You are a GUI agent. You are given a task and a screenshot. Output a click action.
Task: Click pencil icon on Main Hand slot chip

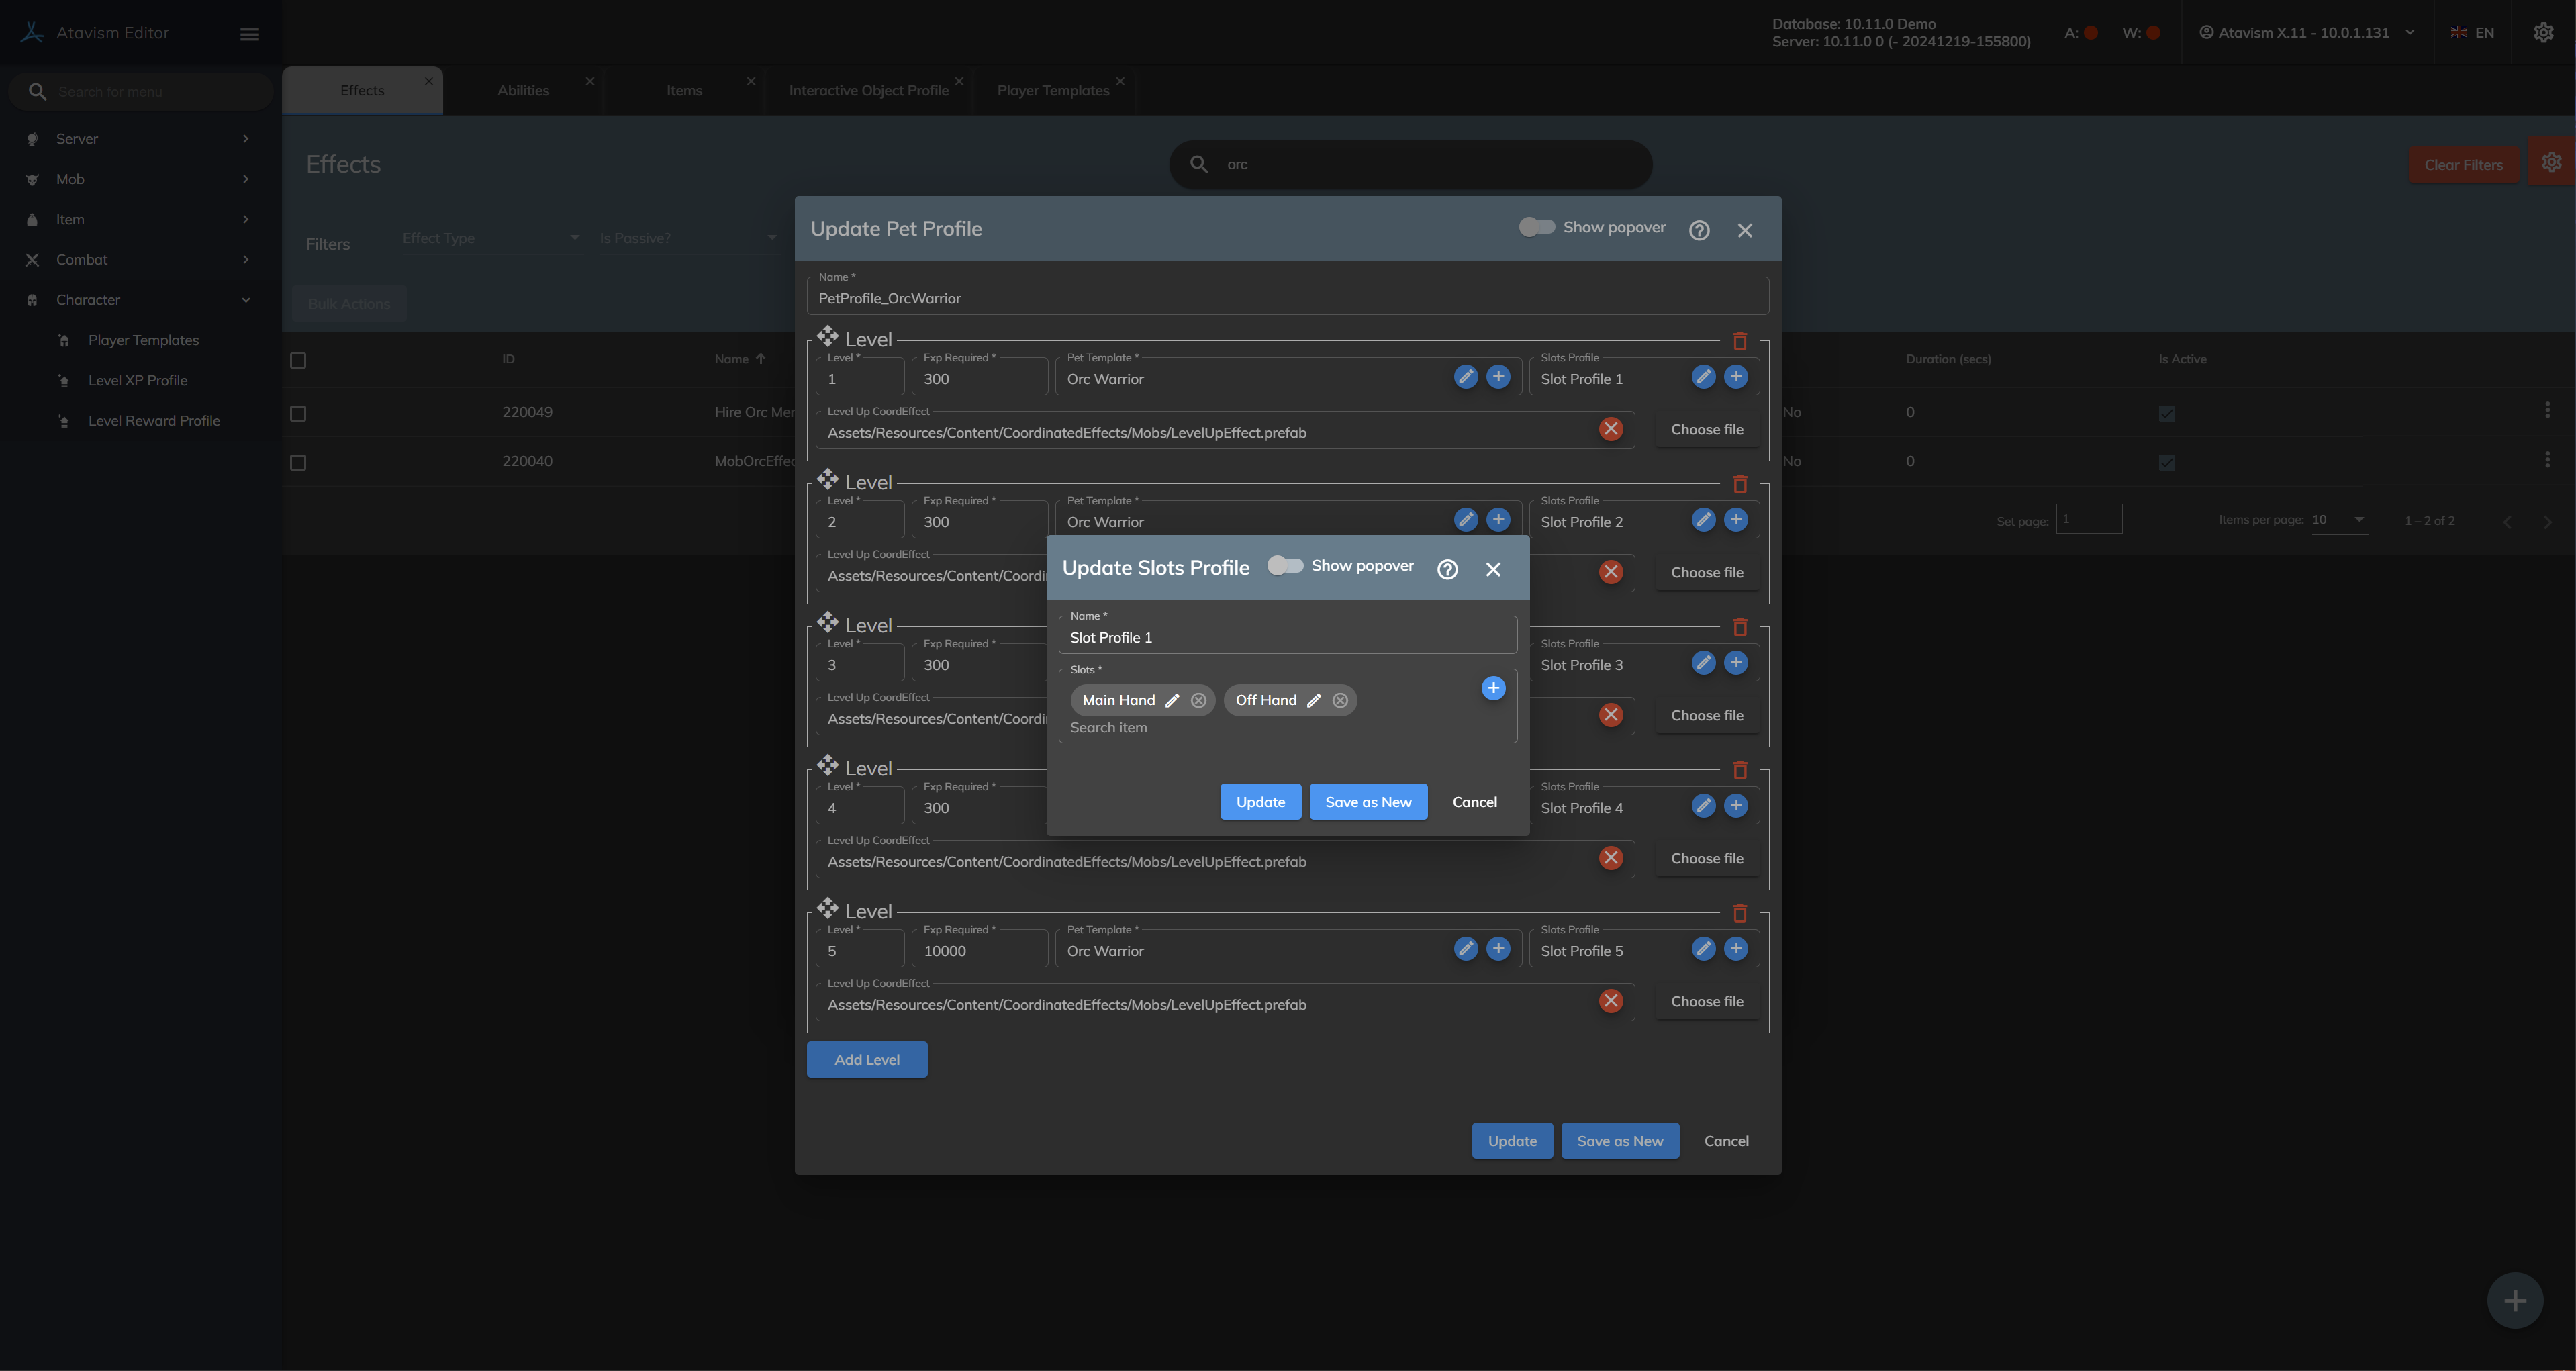pyautogui.click(x=1172, y=700)
